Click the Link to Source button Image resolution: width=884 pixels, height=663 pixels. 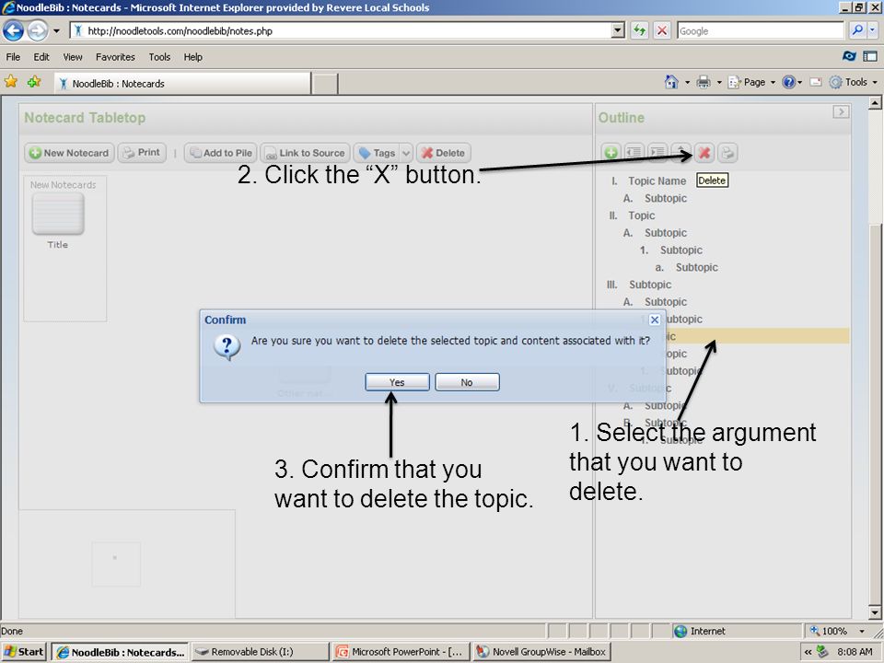click(x=305, y=153)
